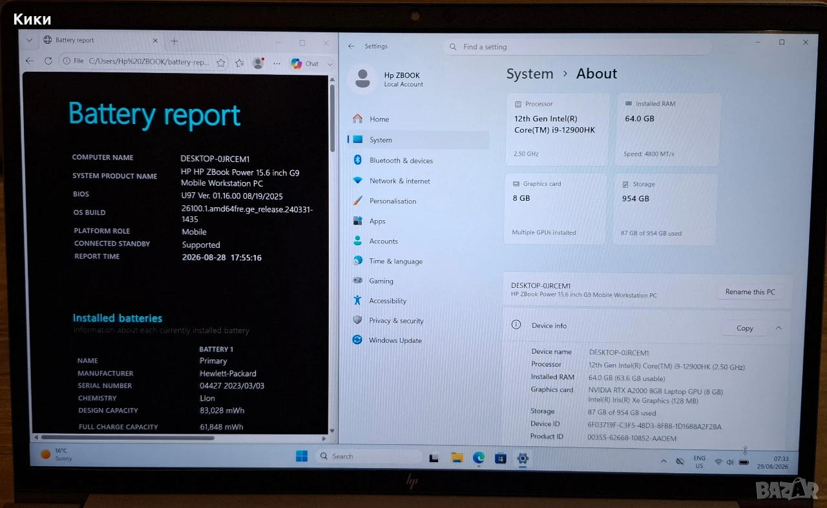Open Copilot Chat in Edge
The image size is (827, 508).
point(305,63)
